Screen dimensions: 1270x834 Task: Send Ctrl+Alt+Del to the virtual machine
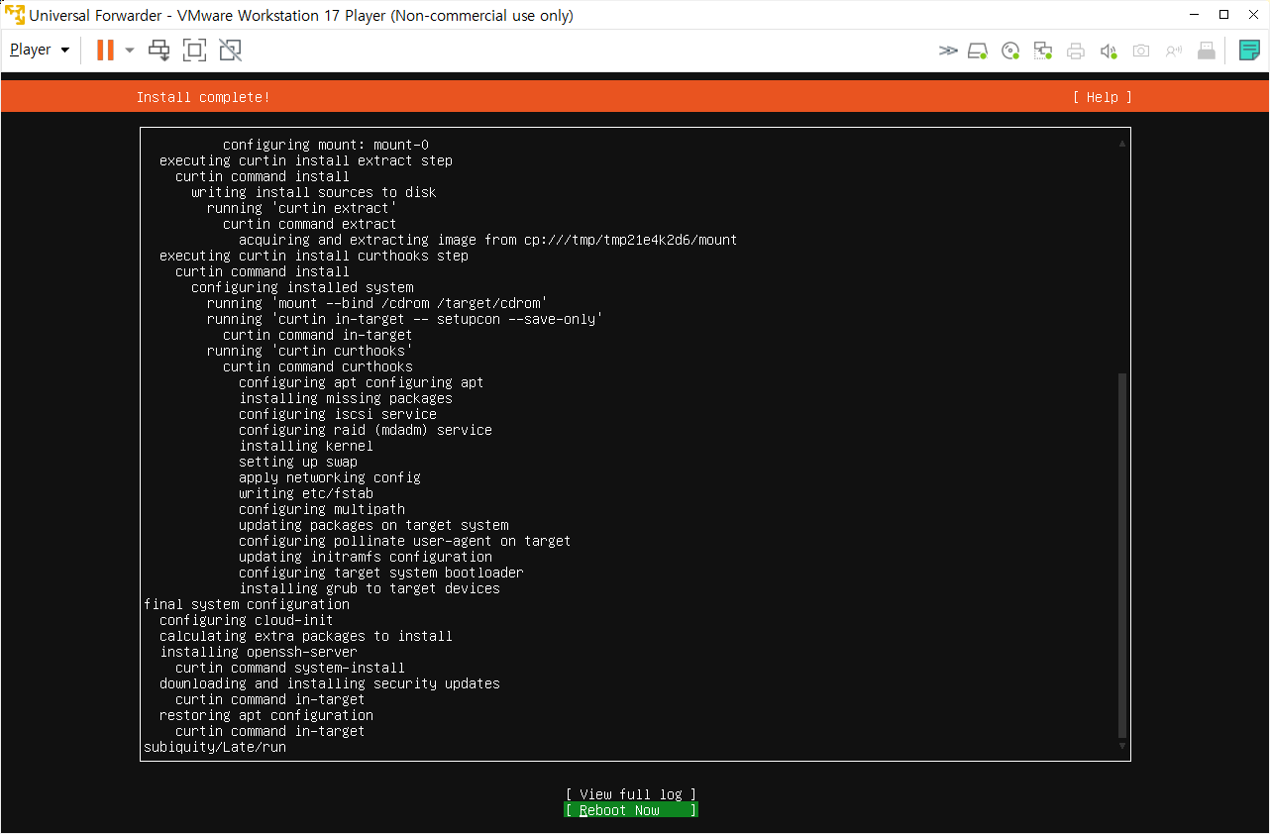[159, 50]
